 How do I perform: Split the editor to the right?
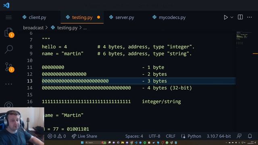pyautogui.click(x=240, y=17)
